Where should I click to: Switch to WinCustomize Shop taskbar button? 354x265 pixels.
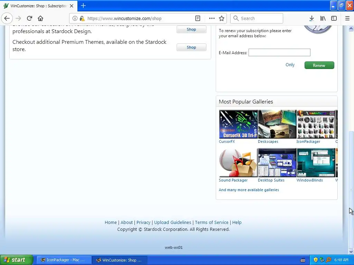pyautogui.click(x=120, y=260)
